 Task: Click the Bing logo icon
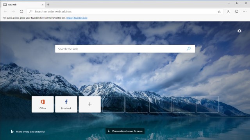click(x=12, y=131)
